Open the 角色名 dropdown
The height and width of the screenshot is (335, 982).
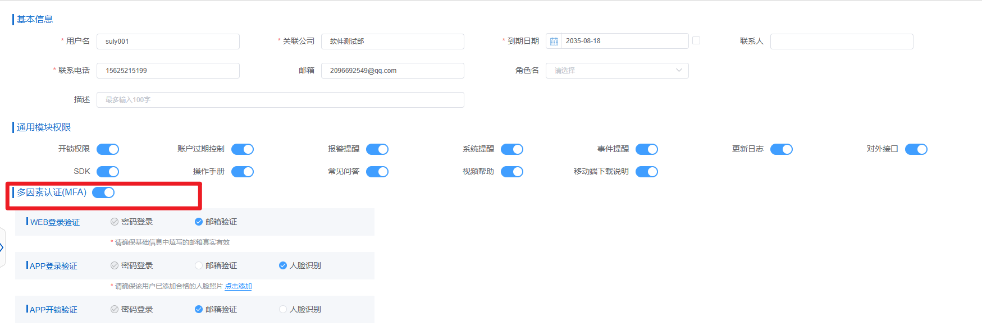point(616,71)
